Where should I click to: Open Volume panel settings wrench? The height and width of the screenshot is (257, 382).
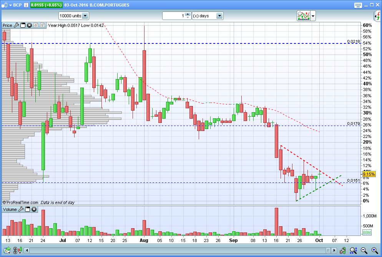(21, 209)
